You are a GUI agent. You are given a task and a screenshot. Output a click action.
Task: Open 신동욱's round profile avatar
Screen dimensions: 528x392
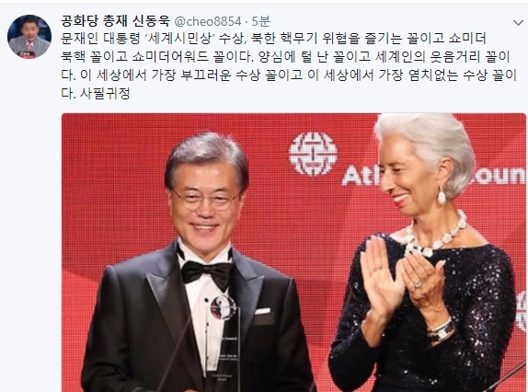[29, 37]
